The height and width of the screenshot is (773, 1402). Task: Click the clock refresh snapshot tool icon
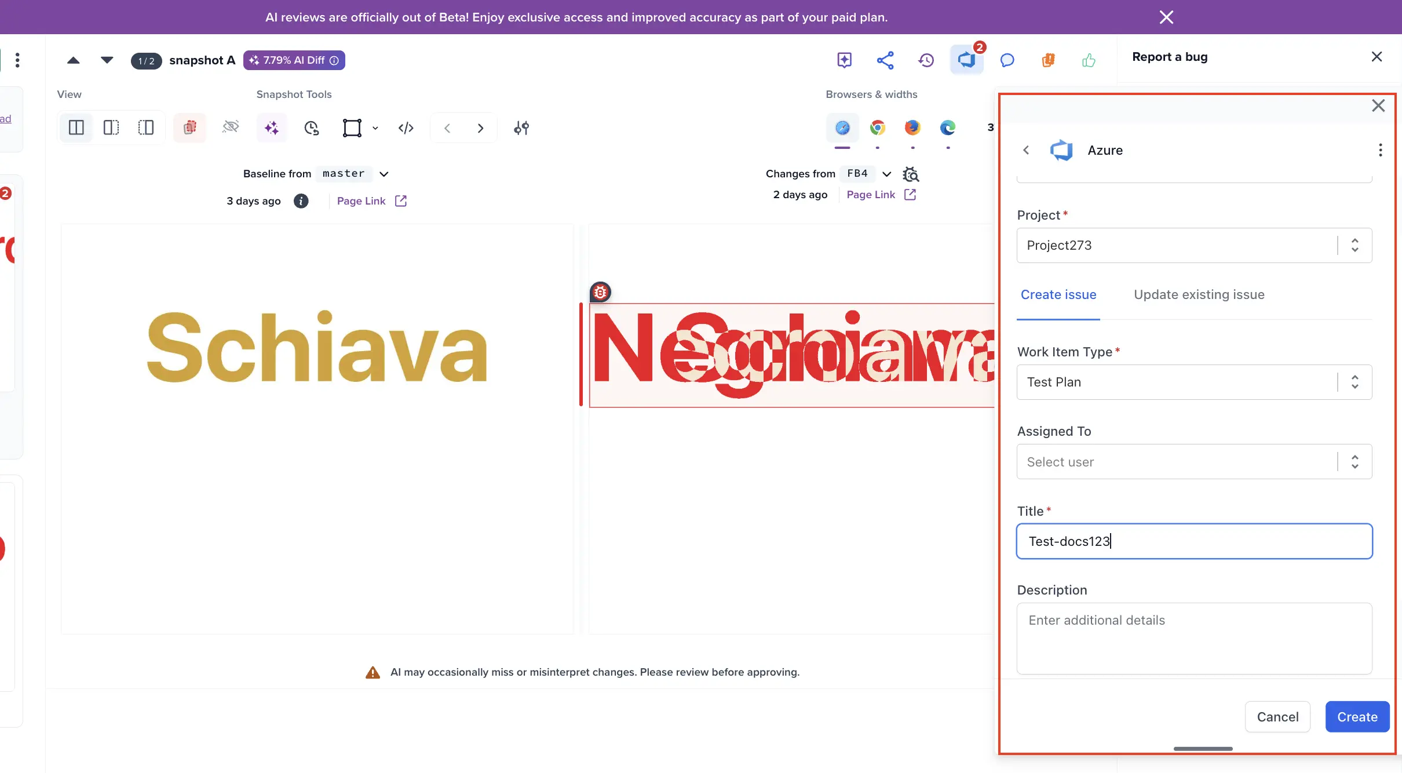click(x=312, y=127)
